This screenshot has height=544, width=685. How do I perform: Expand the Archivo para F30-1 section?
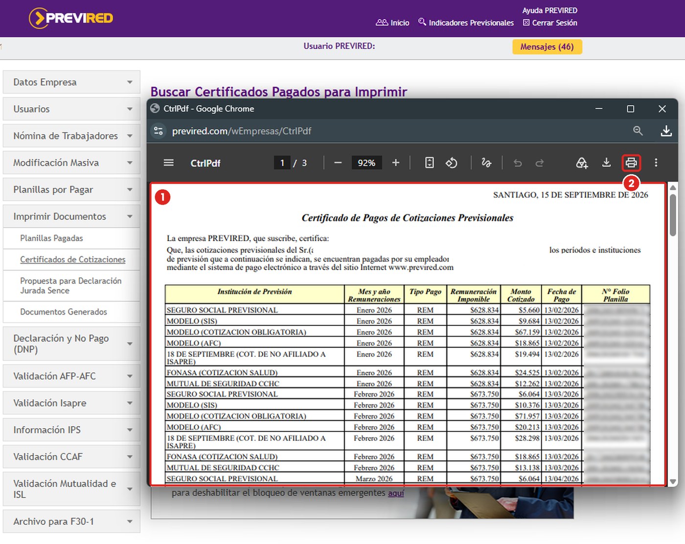pos(71,521)
